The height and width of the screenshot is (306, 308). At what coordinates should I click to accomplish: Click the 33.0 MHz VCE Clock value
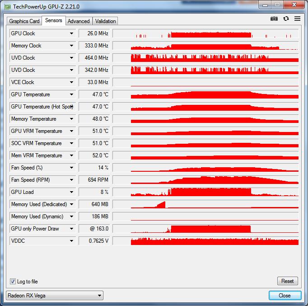(94, 82)
